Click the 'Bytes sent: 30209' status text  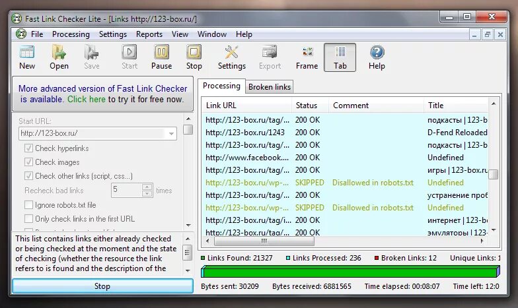(230, 286)
